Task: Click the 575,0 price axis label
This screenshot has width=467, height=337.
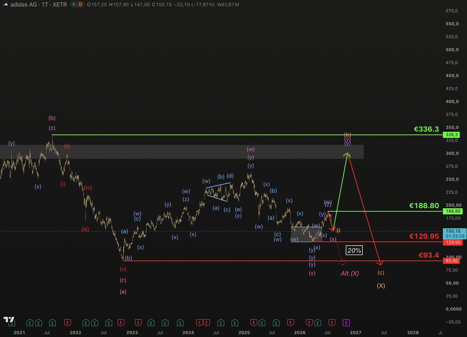Action: [452, 11]
